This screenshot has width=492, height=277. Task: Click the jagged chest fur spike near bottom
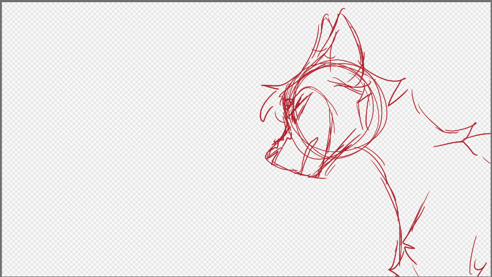(x=406, y=250)
